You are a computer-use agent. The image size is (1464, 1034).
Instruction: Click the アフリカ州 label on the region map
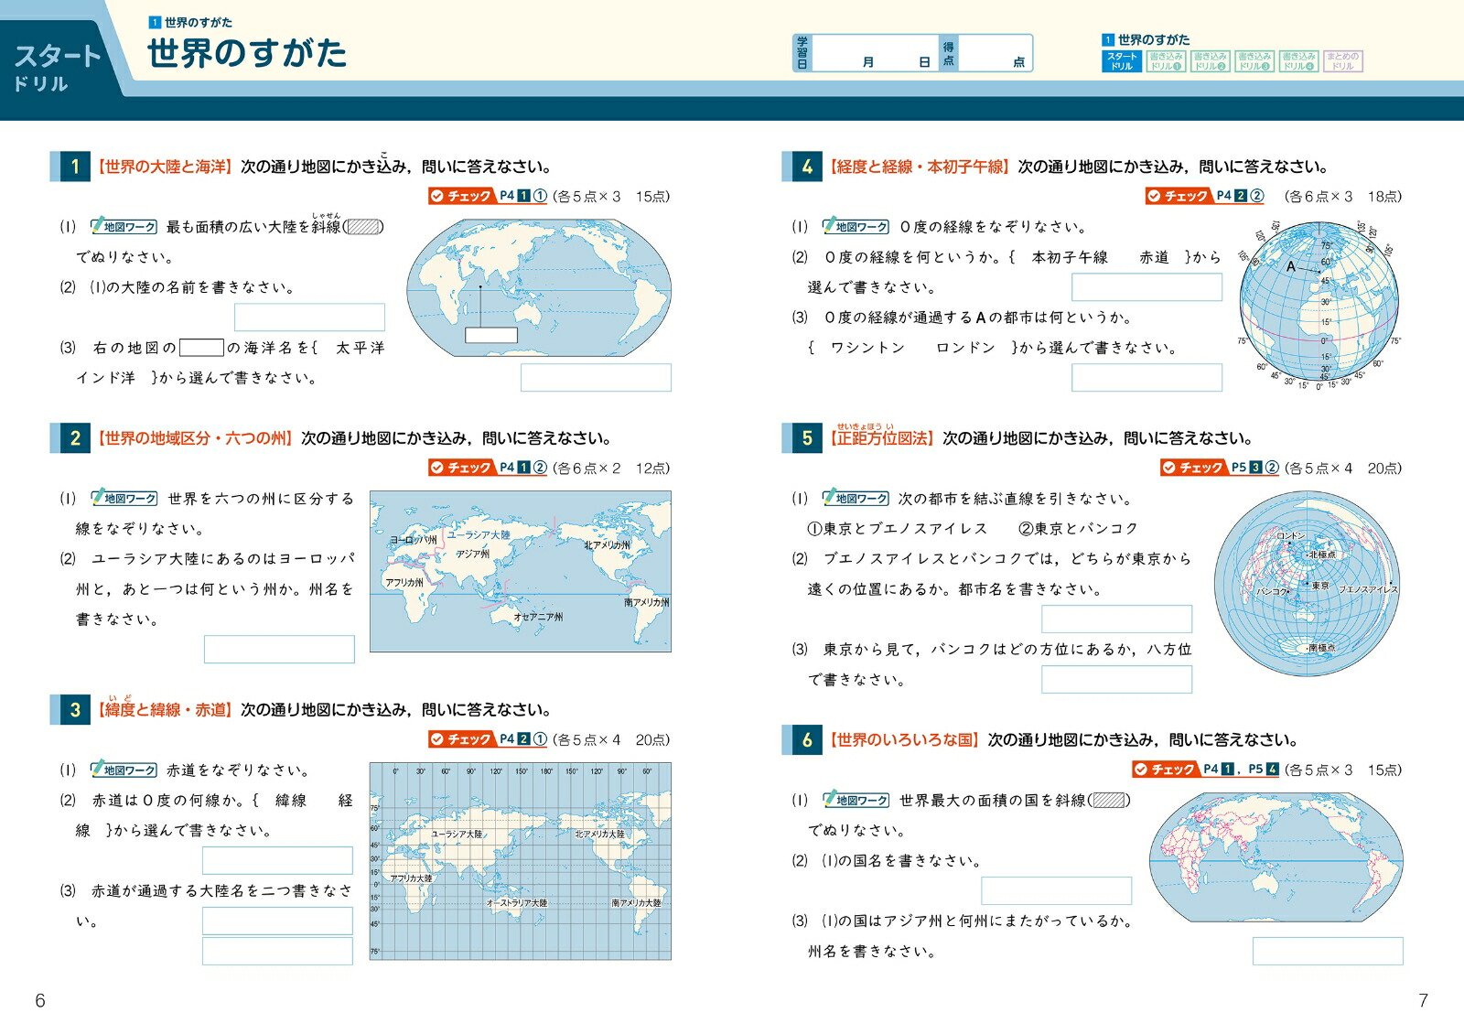404,582
